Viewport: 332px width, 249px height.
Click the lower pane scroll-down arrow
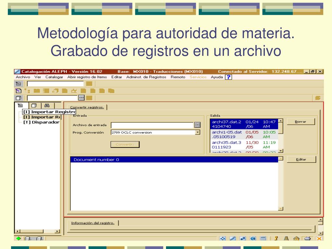[x=320, y=233]
